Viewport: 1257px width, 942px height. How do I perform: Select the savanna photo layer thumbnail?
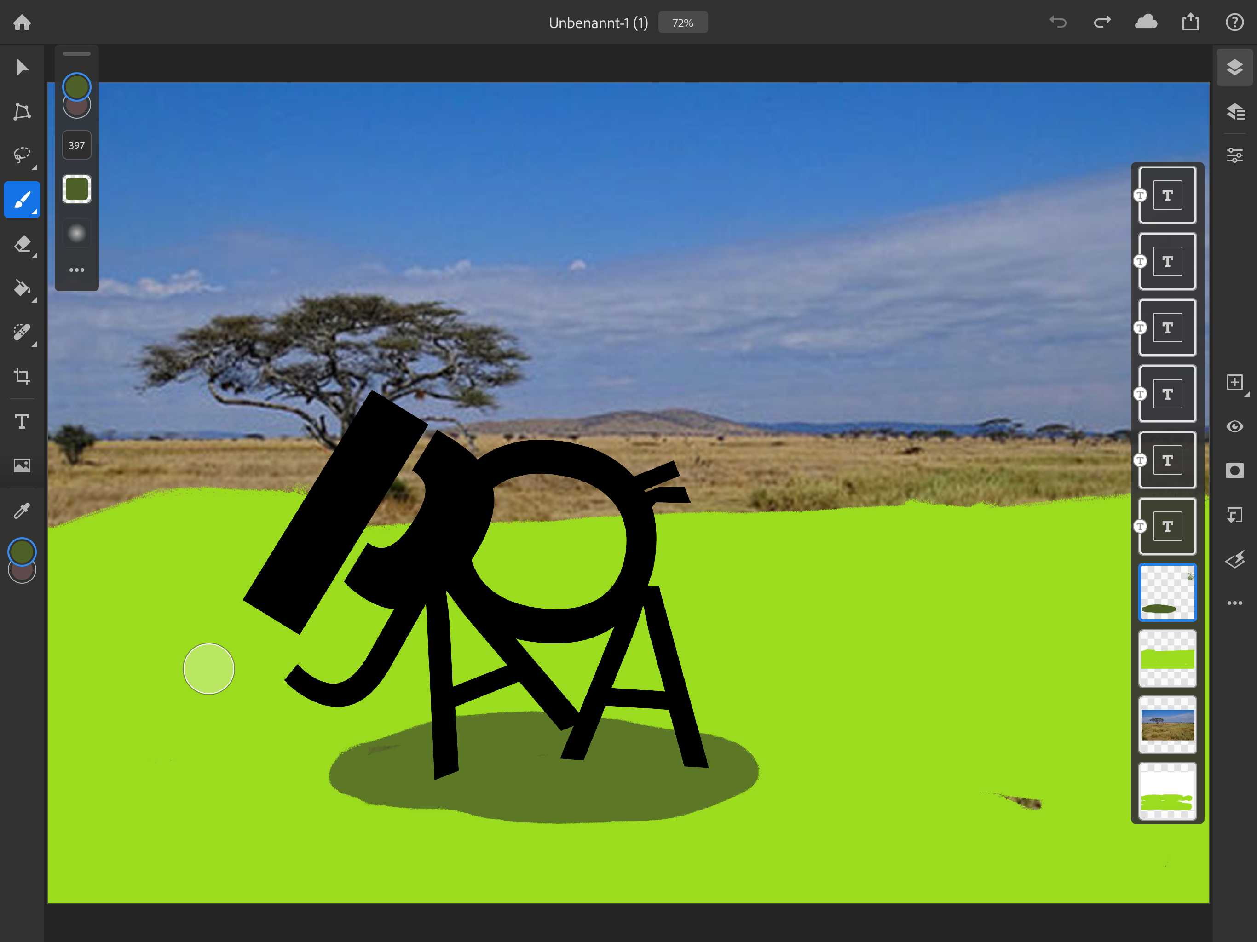pyautogui.click(x=1167, y=724)
